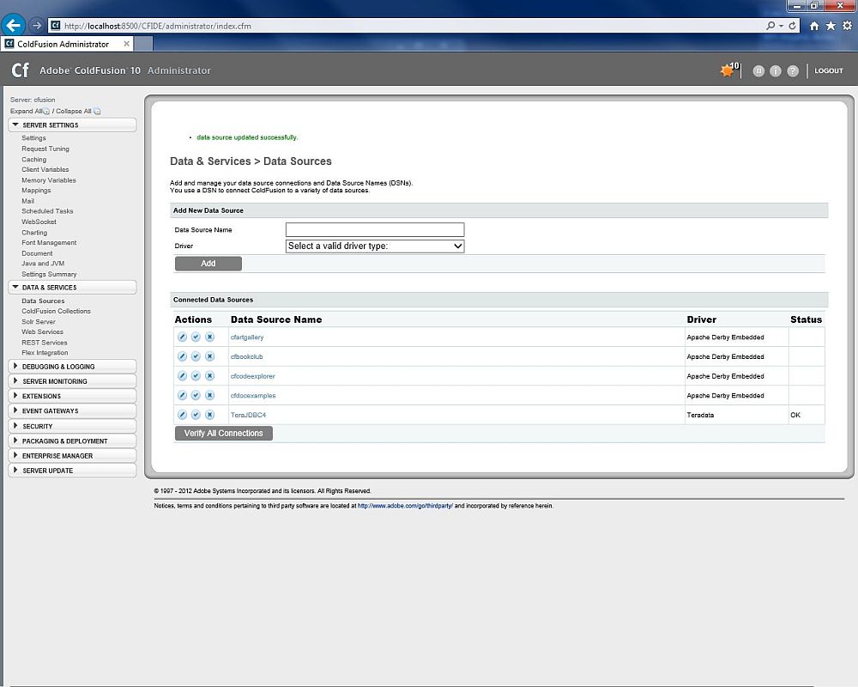Viewport: 858px width, 687px height.
Task: Verify the cfbookclub data source
Action: [196, 356]
